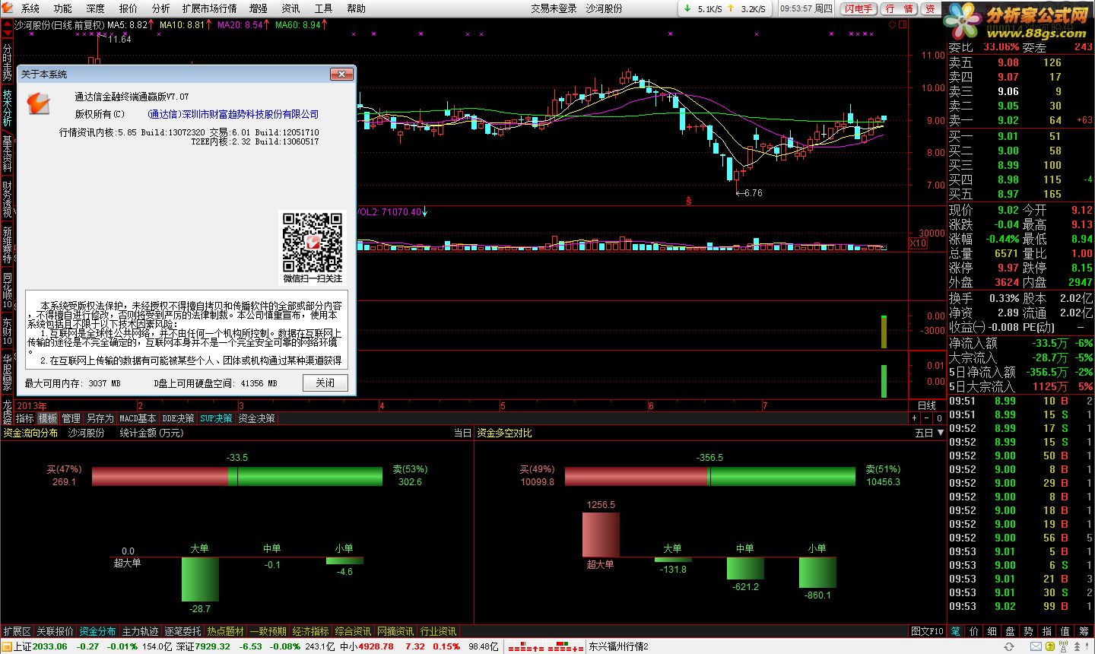Click the red market breadth indicator in status bar
The image size is (1095, 654).
point(545,647)
